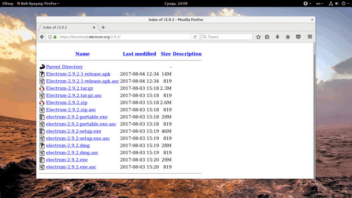This screenshot has height=198, width=352.
Task: Show bookmarks list icon in toolbar
Action: point(267,37)
